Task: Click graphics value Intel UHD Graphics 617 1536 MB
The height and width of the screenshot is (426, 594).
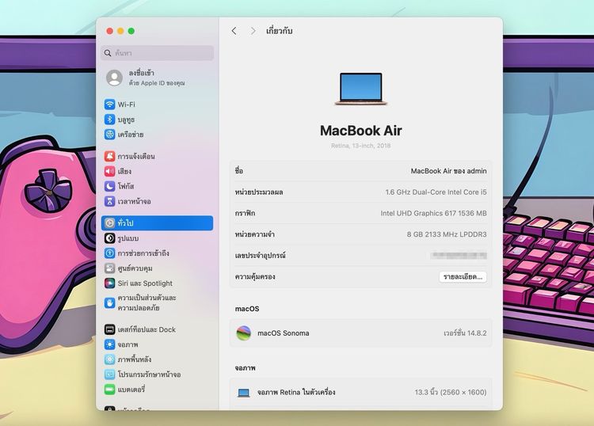Action: 433,213
